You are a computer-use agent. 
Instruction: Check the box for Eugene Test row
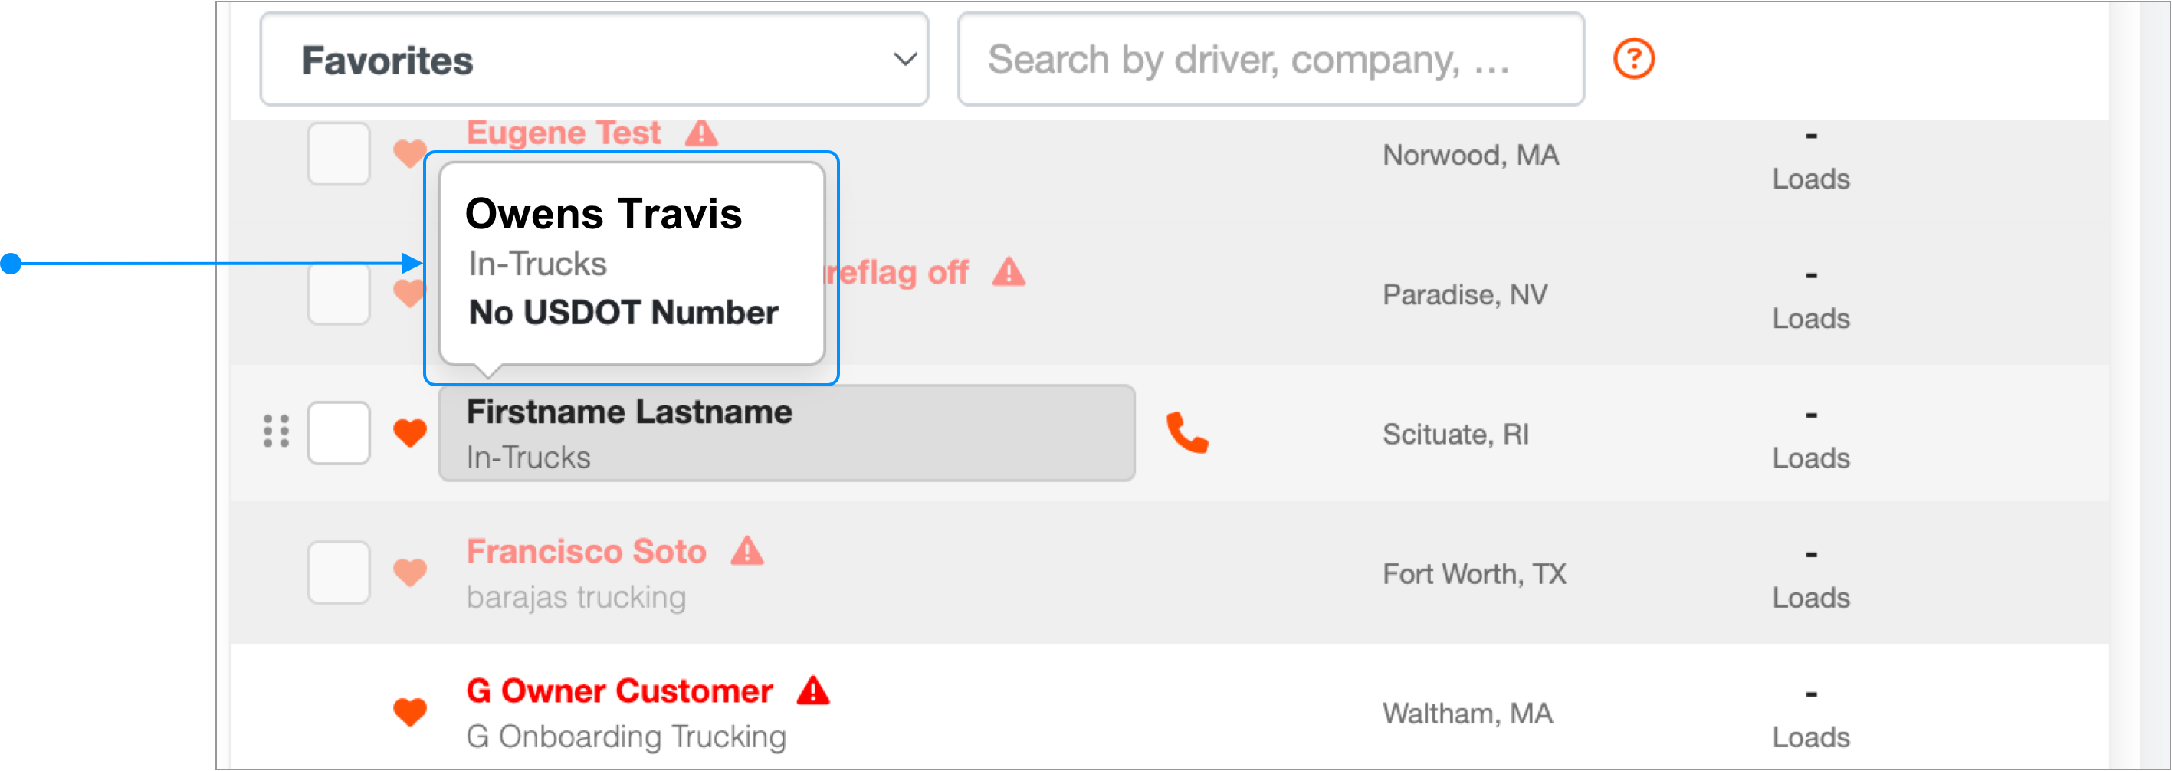point(339,153)
